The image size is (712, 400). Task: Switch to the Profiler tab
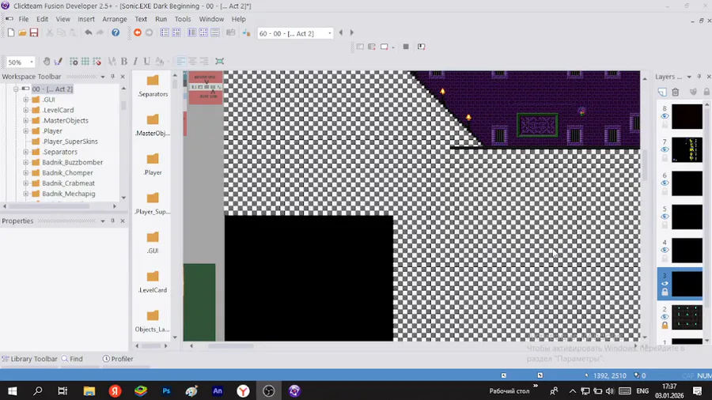click(118, 359)
